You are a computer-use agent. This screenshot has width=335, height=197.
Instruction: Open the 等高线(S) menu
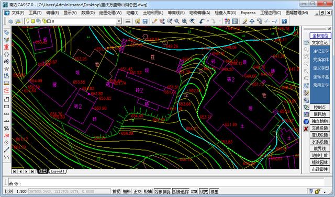pyautogui.click(x=176, y=13)
